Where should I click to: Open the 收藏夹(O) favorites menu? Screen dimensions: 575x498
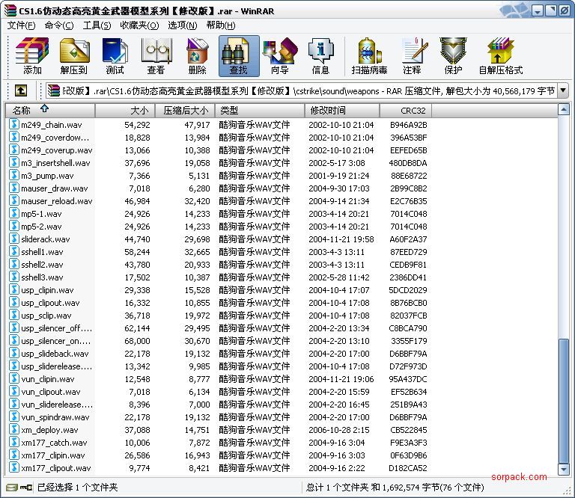tap(139, 25)
